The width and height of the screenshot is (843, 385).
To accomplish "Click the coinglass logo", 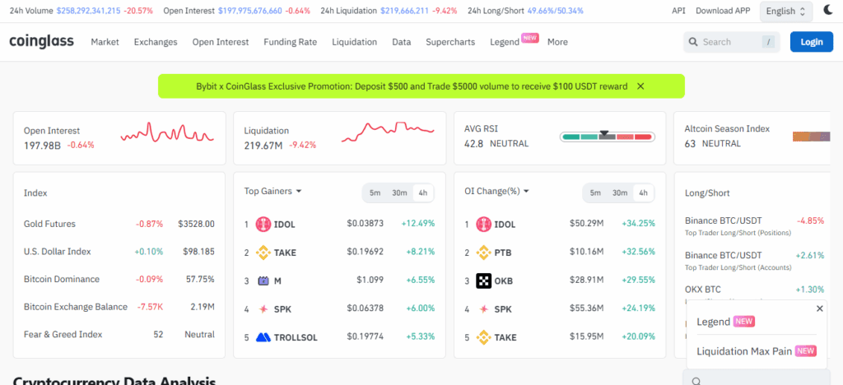I will click(41, 41).
